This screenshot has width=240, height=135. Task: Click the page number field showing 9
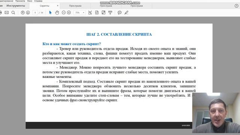tap(35, 12)
